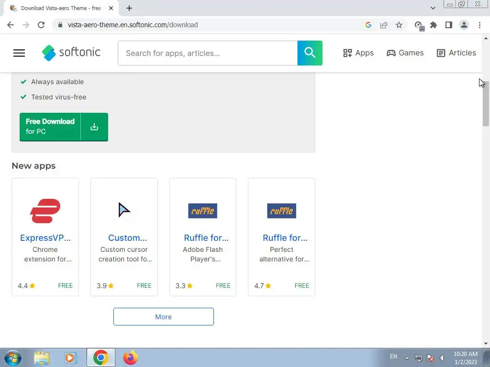Open a new browser tab

(x=129, y=8)
